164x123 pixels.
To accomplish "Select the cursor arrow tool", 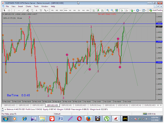I will point(4,10).
